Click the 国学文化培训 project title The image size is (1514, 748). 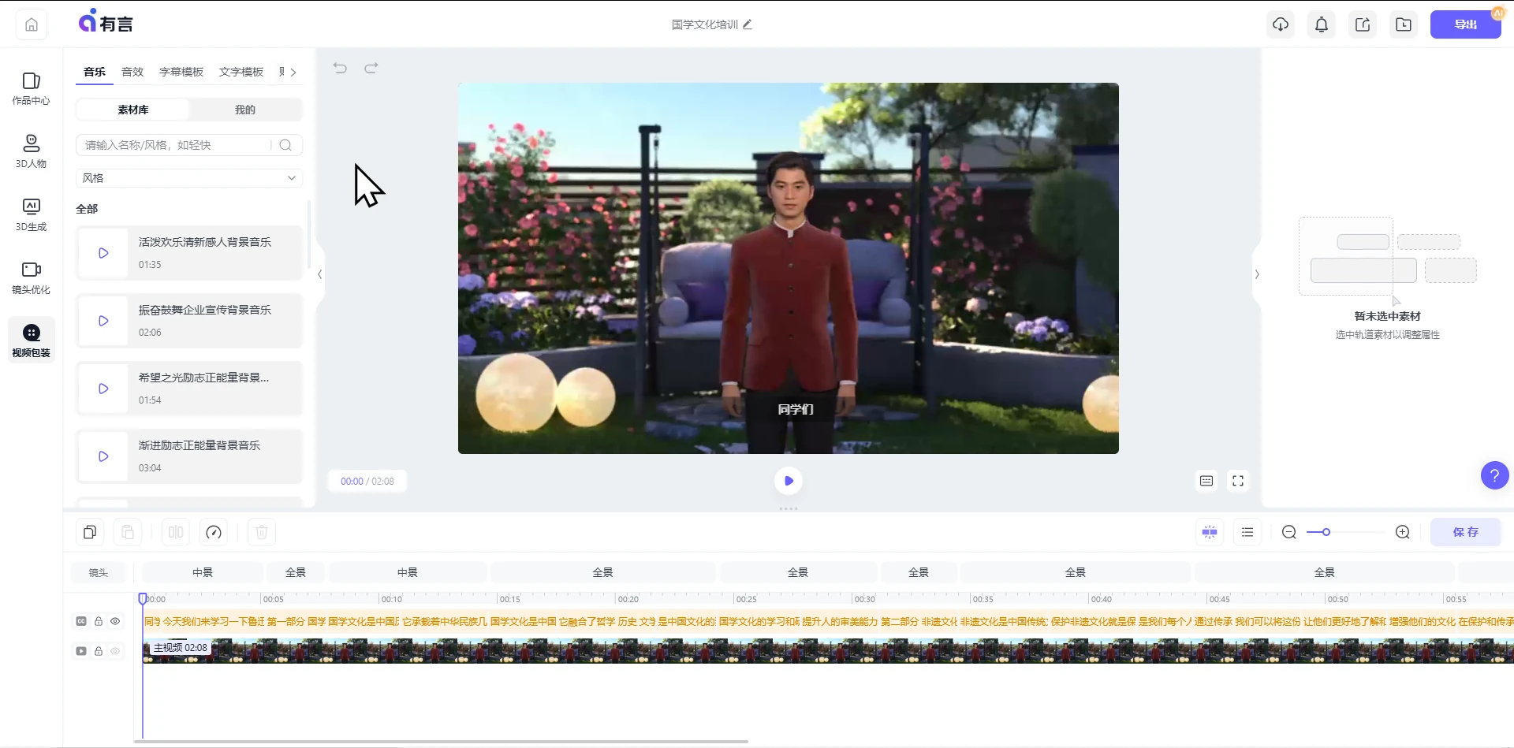704,24
